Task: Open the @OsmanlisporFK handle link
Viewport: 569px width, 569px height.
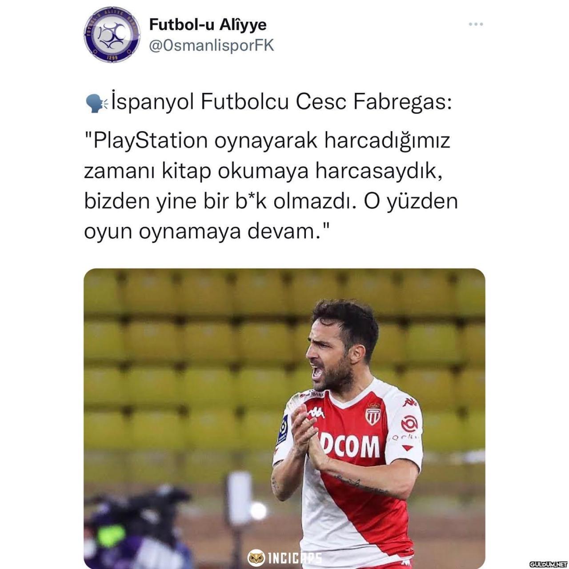Action: (x=212, y=45)
